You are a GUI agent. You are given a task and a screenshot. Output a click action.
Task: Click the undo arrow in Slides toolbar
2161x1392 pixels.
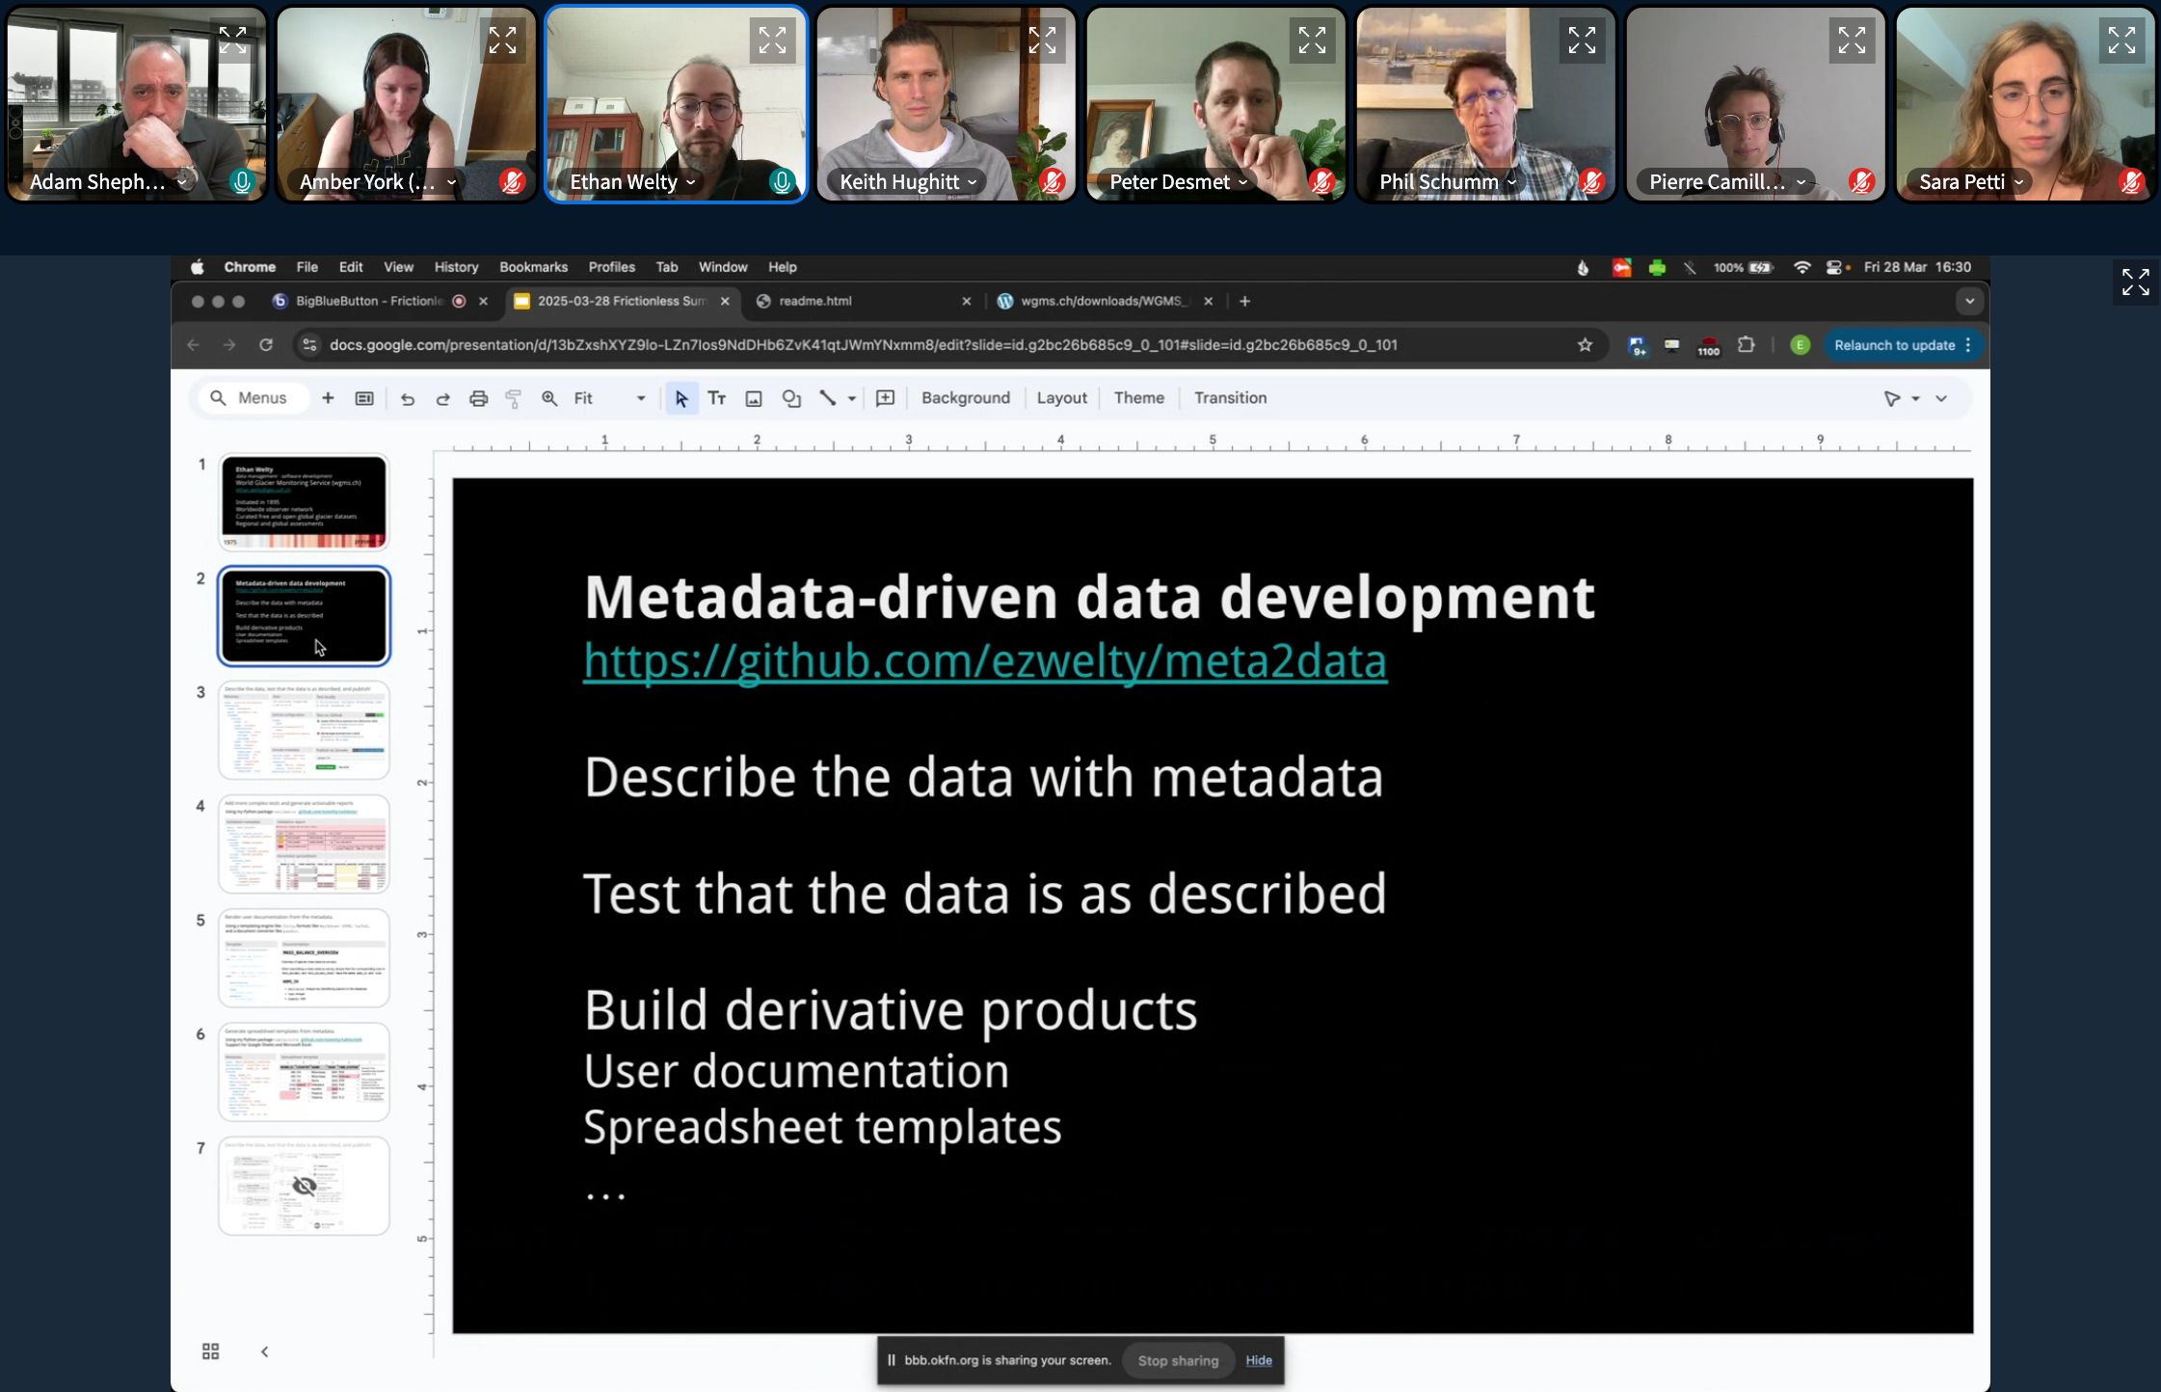[x=407, y=398]
